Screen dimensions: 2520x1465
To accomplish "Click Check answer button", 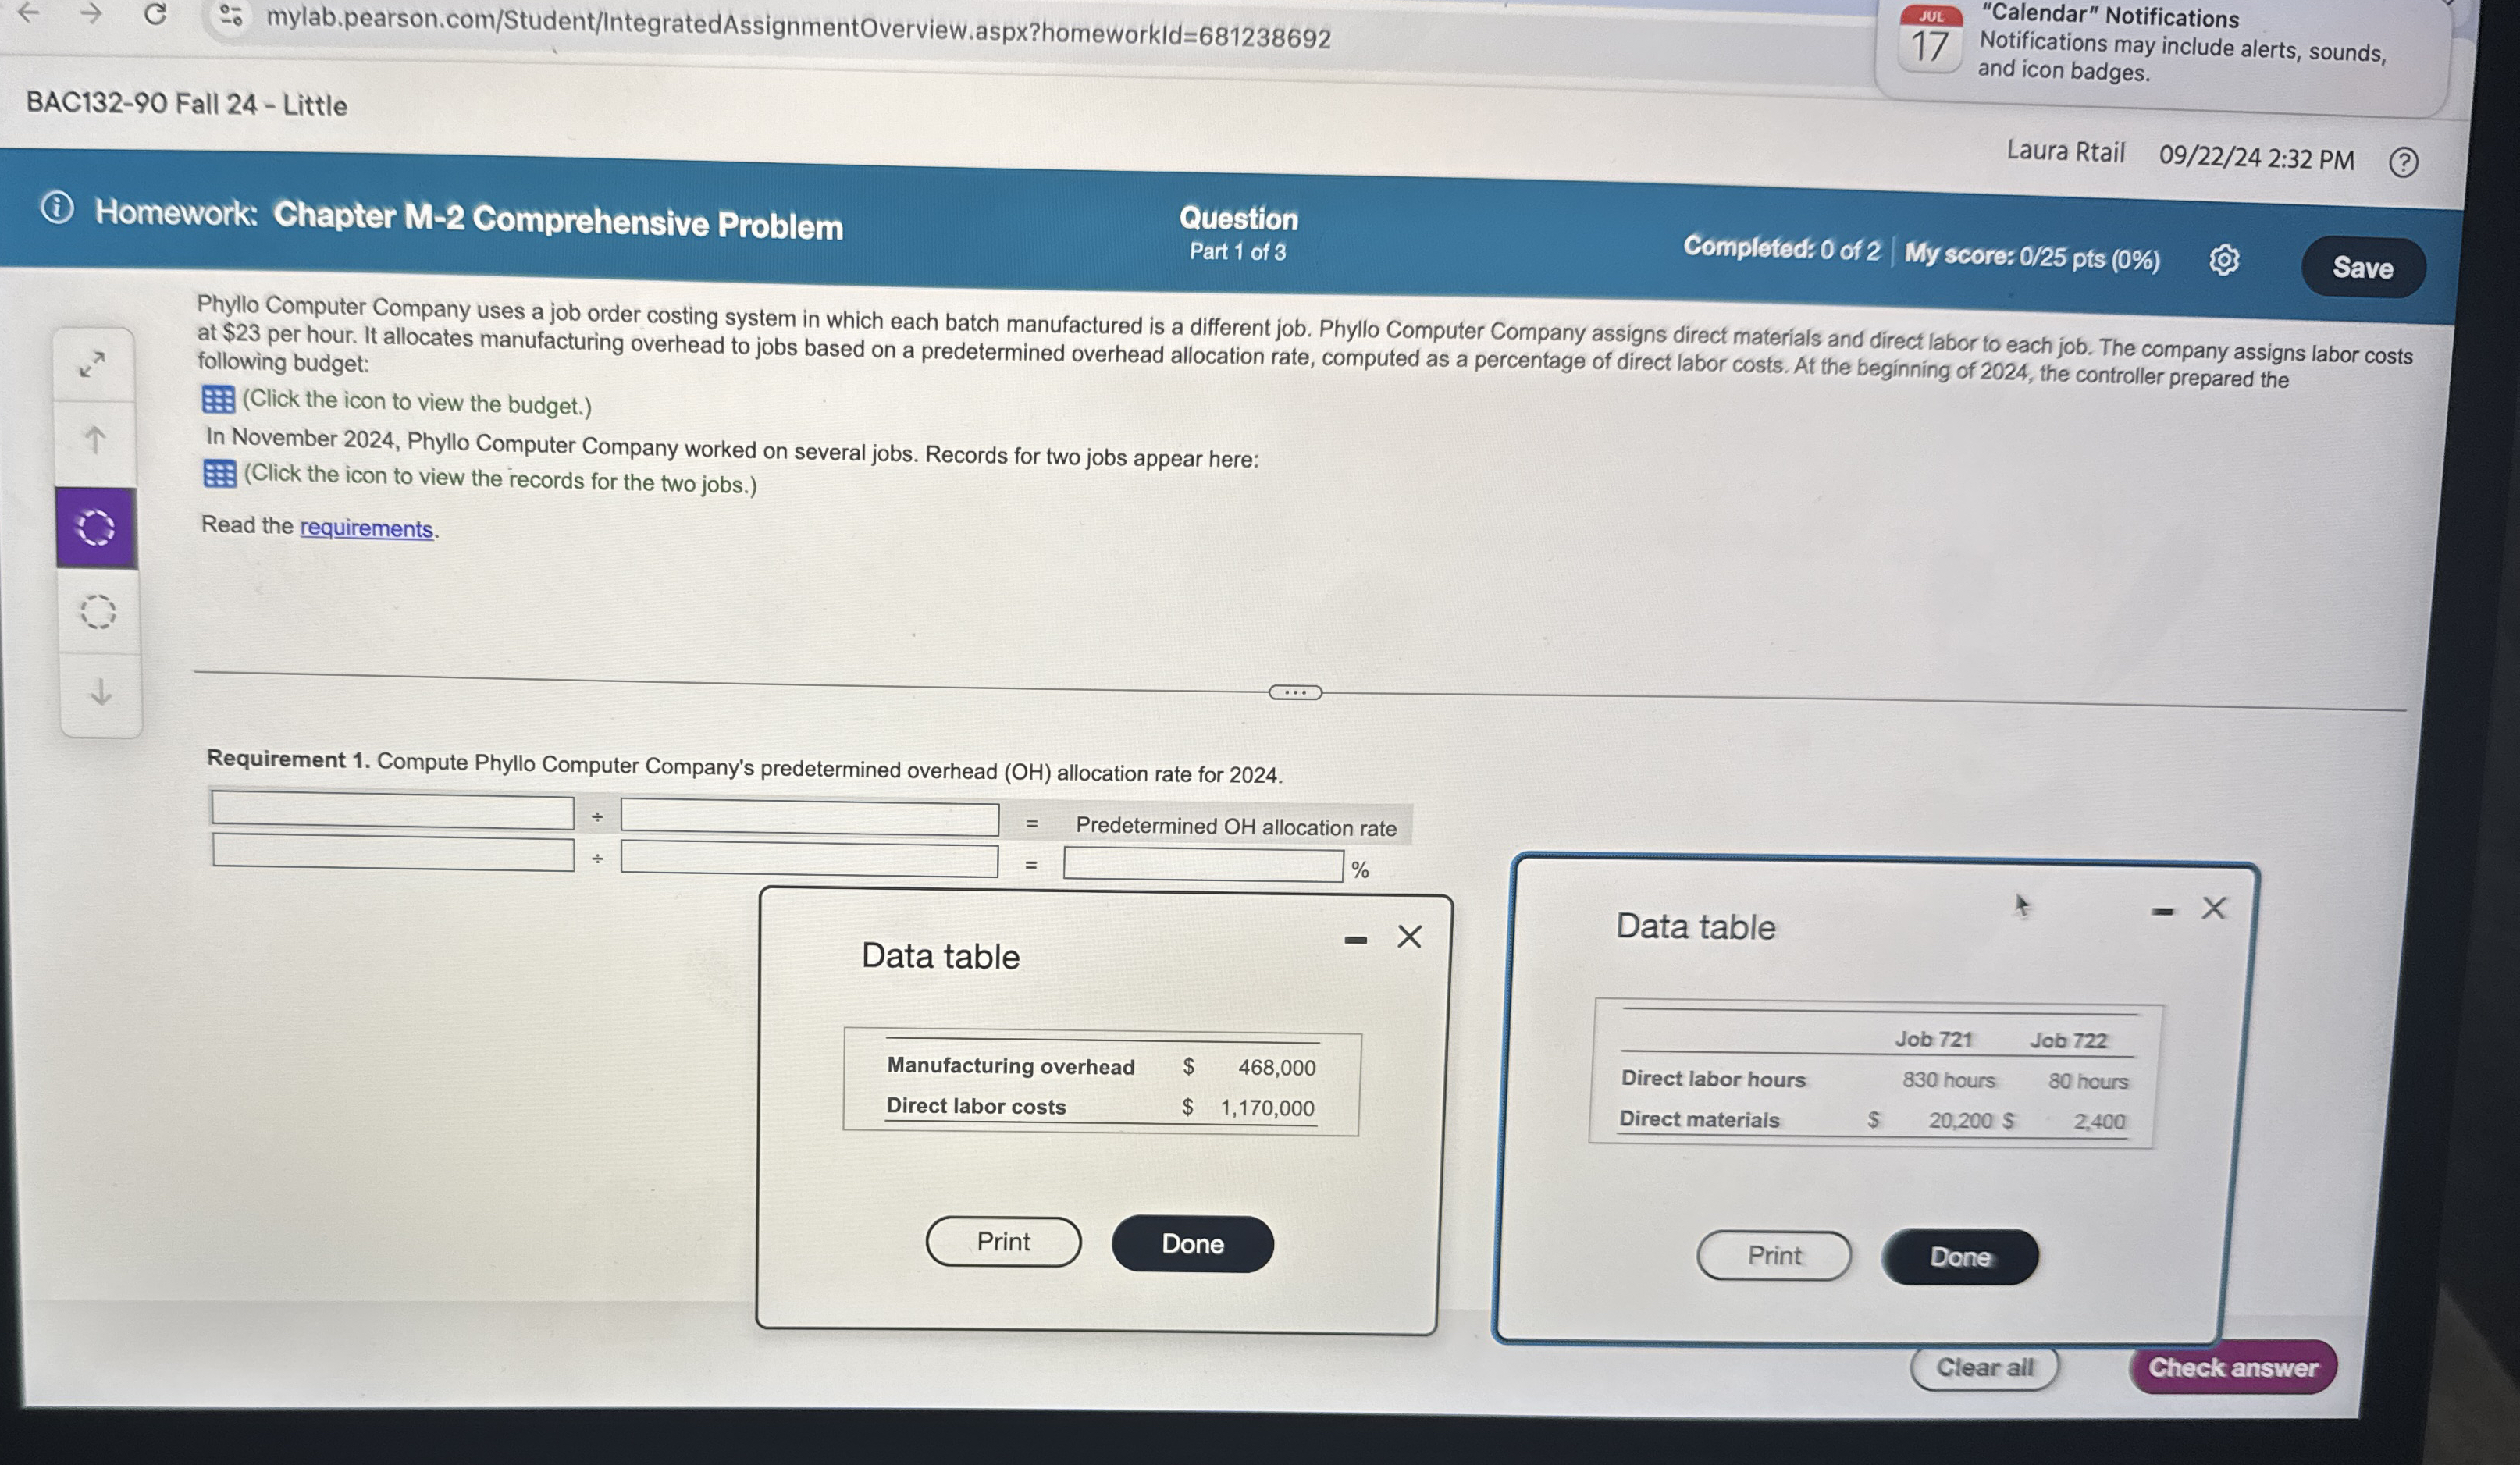I will pyautogui.click(x=2234, y=1367).
